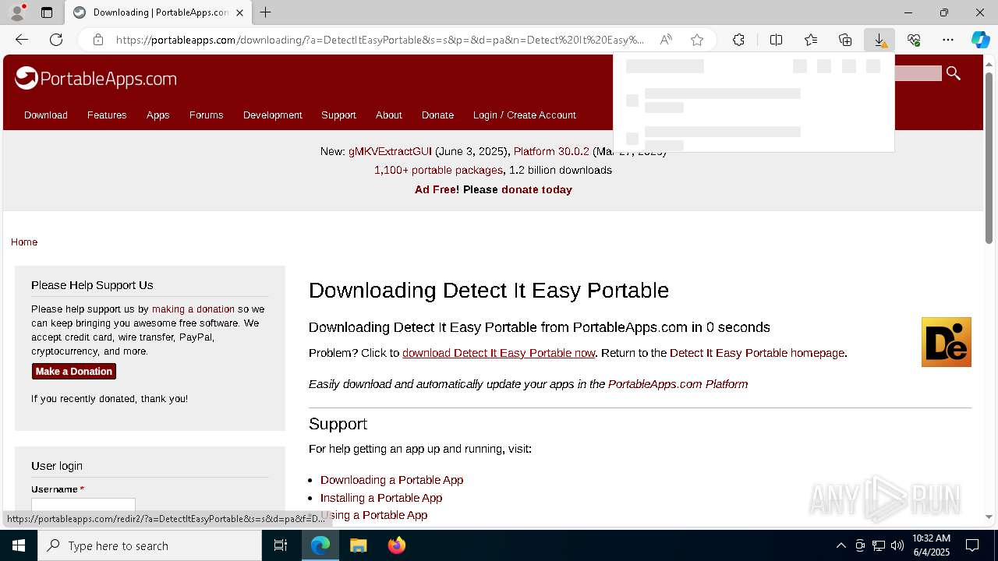Open the browser profile avatar
Viewport: 998px width, 561px height.
[x=17, y=12]
